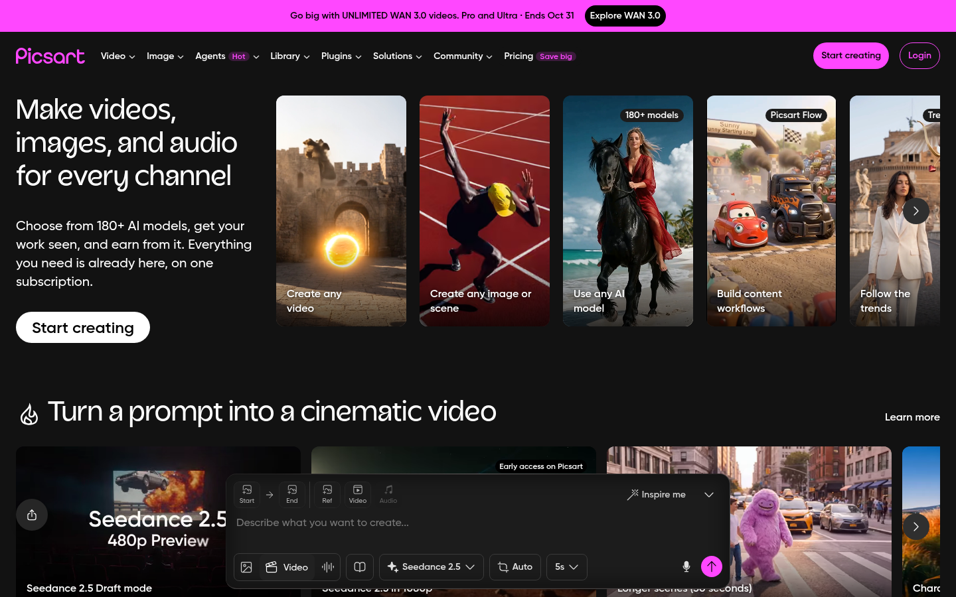
Task: Click the flame icon beside the cinematic heading
Action: coord(29,415)
